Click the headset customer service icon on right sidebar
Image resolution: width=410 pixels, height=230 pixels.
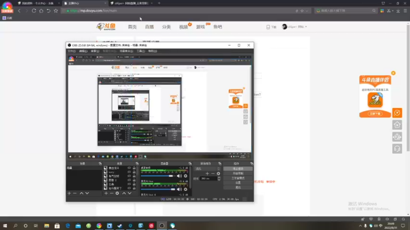pos(397,149)
